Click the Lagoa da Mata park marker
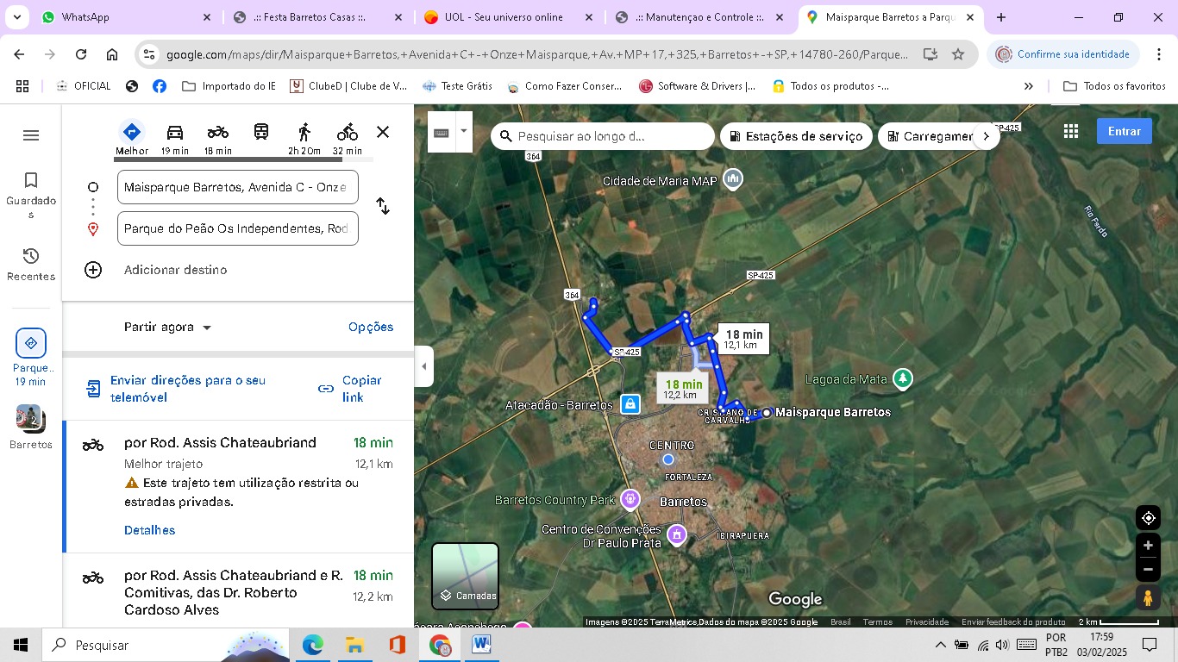The image size is (1178, 662). tap(902, 378)
